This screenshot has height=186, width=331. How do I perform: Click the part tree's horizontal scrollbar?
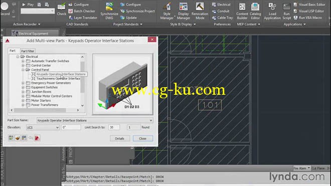click(45, 110)
